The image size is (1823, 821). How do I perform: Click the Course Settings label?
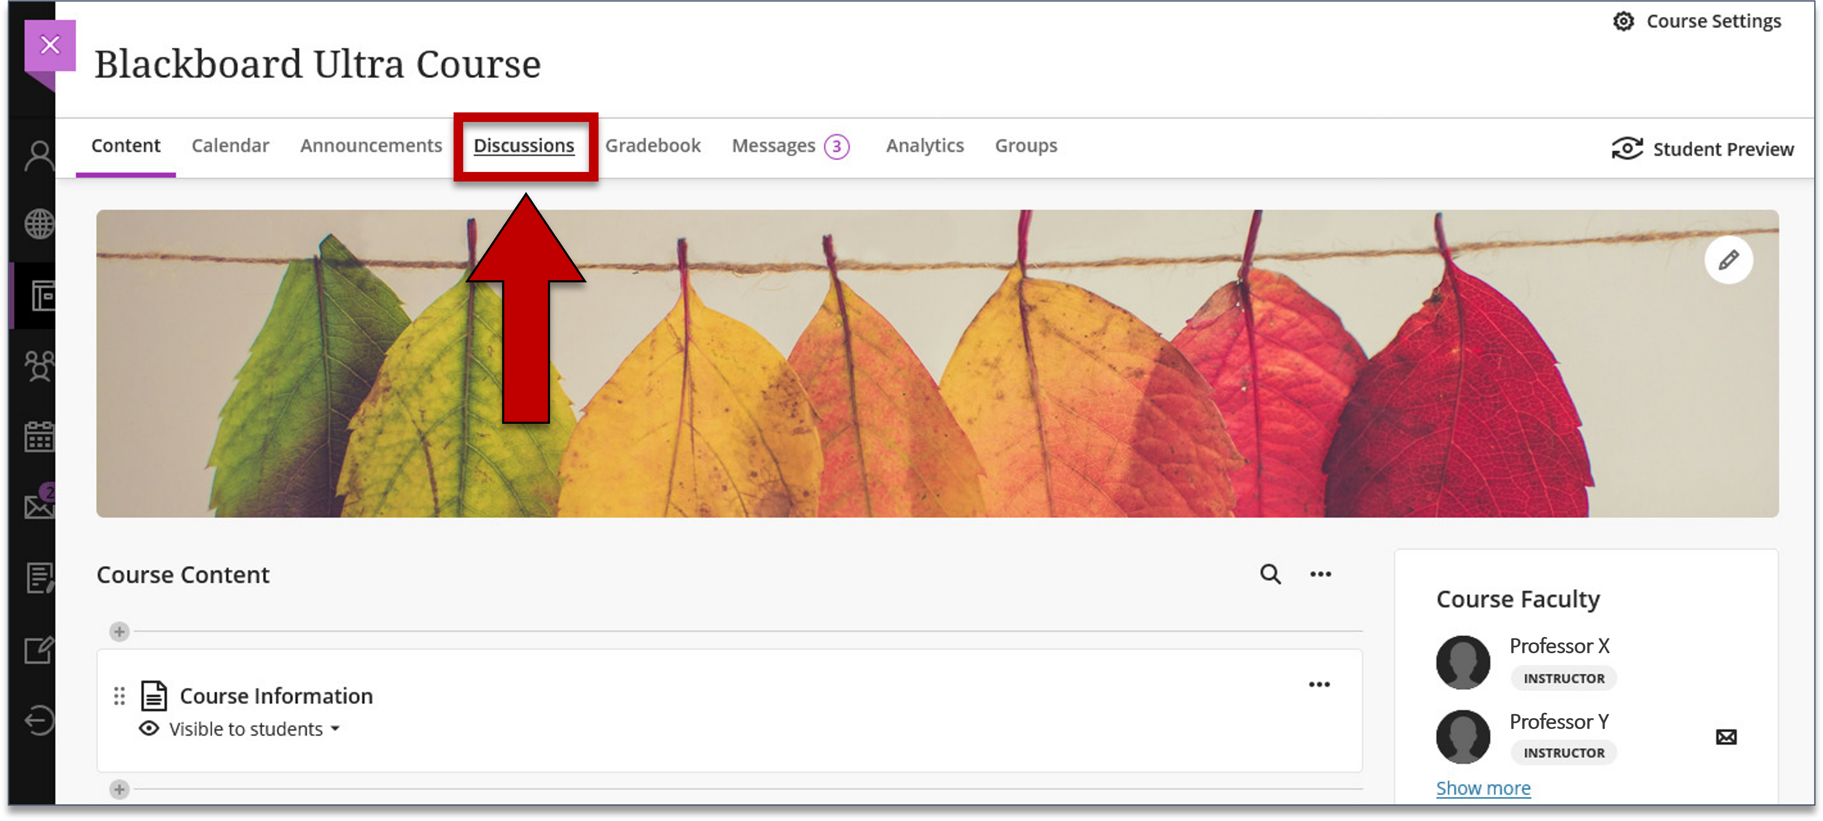(1713, 21)
